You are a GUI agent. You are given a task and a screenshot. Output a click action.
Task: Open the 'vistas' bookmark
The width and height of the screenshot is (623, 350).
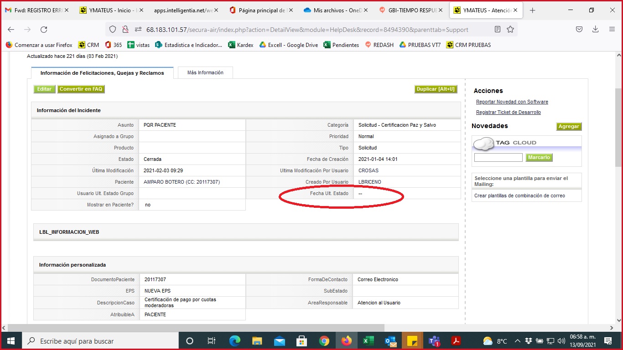click(x=138, y=45)
